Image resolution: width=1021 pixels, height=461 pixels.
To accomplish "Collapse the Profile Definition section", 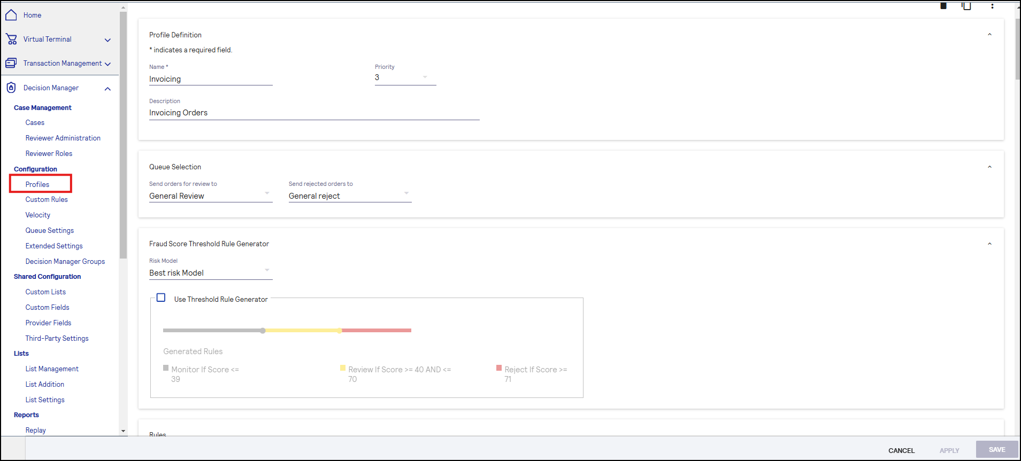I will pos(989,35).
